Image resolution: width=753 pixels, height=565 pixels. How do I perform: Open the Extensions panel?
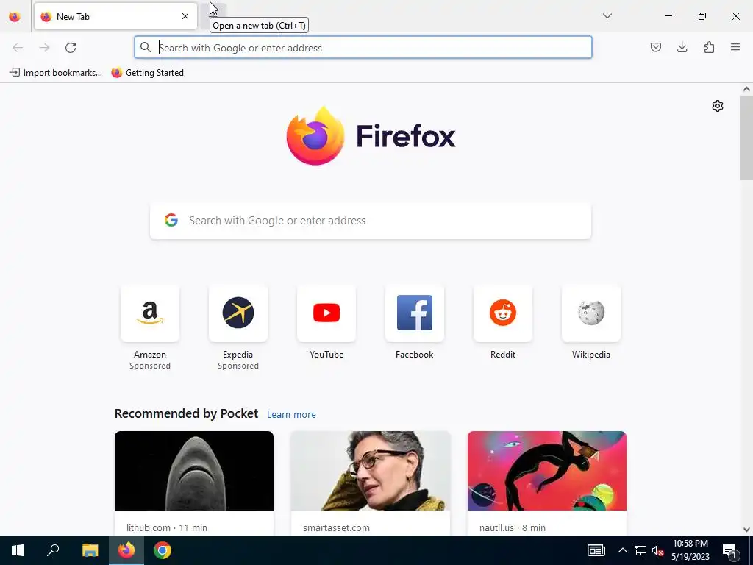pyautogui.click(x=709, y=47)
